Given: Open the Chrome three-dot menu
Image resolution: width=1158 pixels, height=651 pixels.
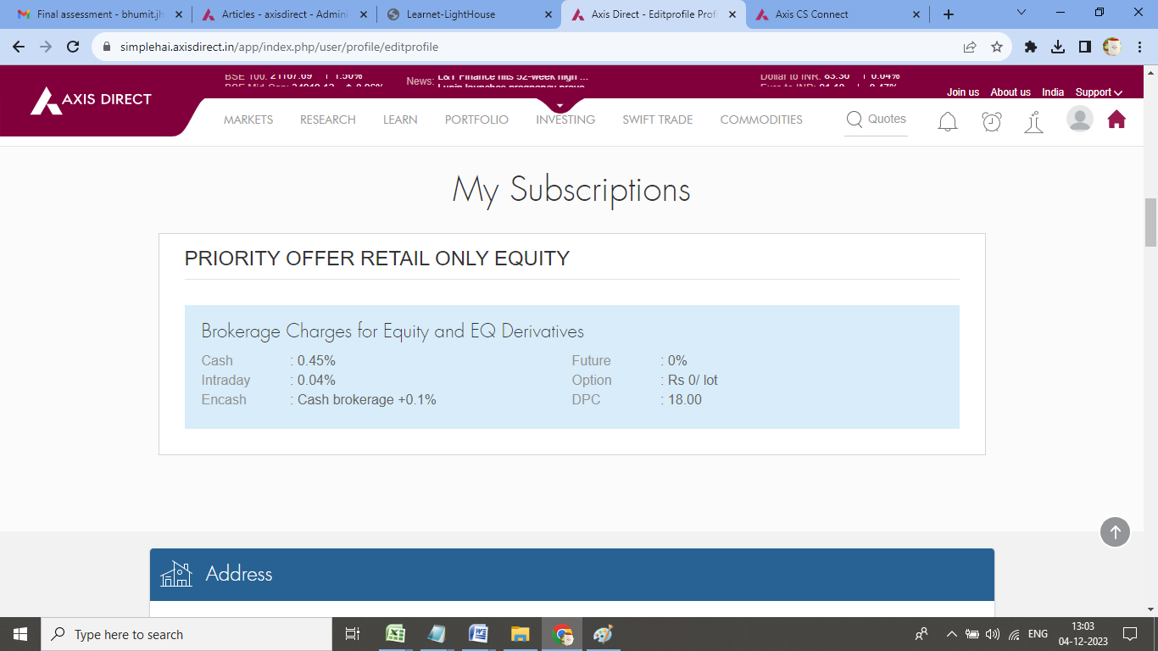Looking at the screenshot, I should tap(1139, 47).
